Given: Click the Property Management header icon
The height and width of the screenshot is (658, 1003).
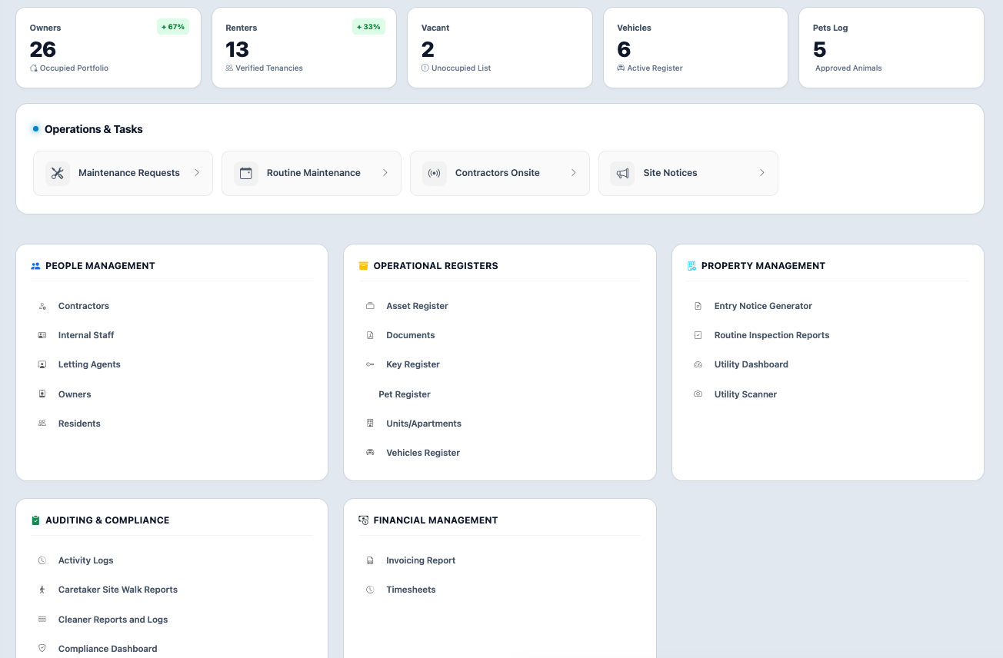Looking at the screenshot, I should tap(691, 266).
